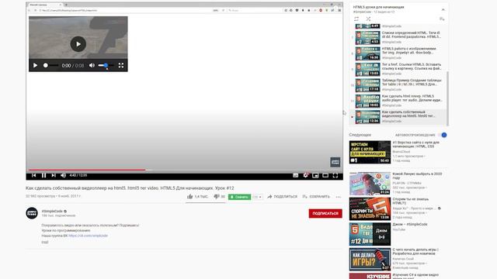Open playlist video #9 Тег a href
Screen dimensions: 497x279
(x=398, y=69)
